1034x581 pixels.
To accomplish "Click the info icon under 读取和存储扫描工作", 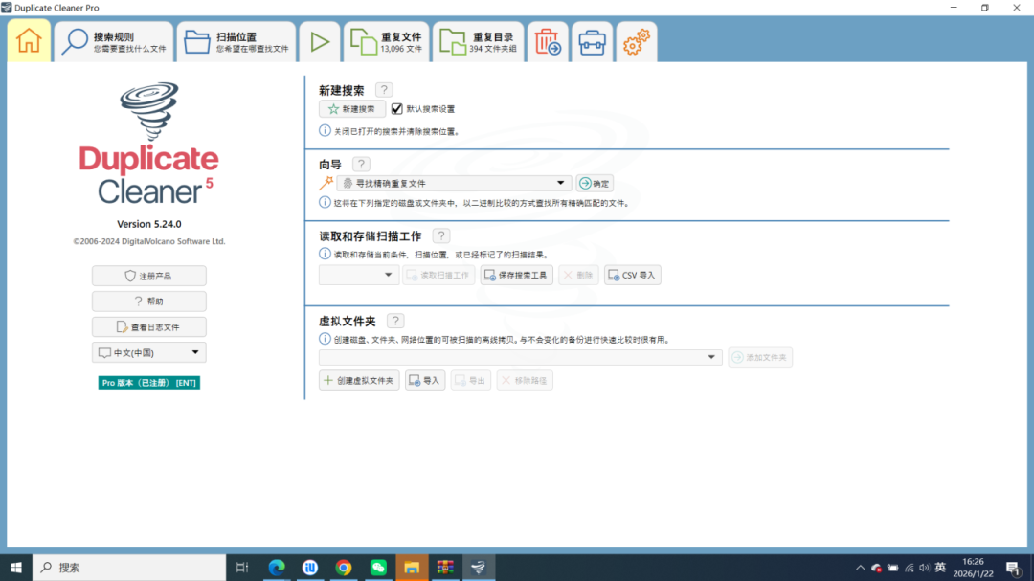I will tap(326, 254).
